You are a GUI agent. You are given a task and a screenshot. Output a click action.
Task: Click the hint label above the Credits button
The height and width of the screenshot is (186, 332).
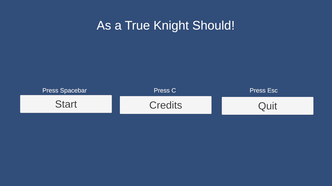(x=164, y=90)
